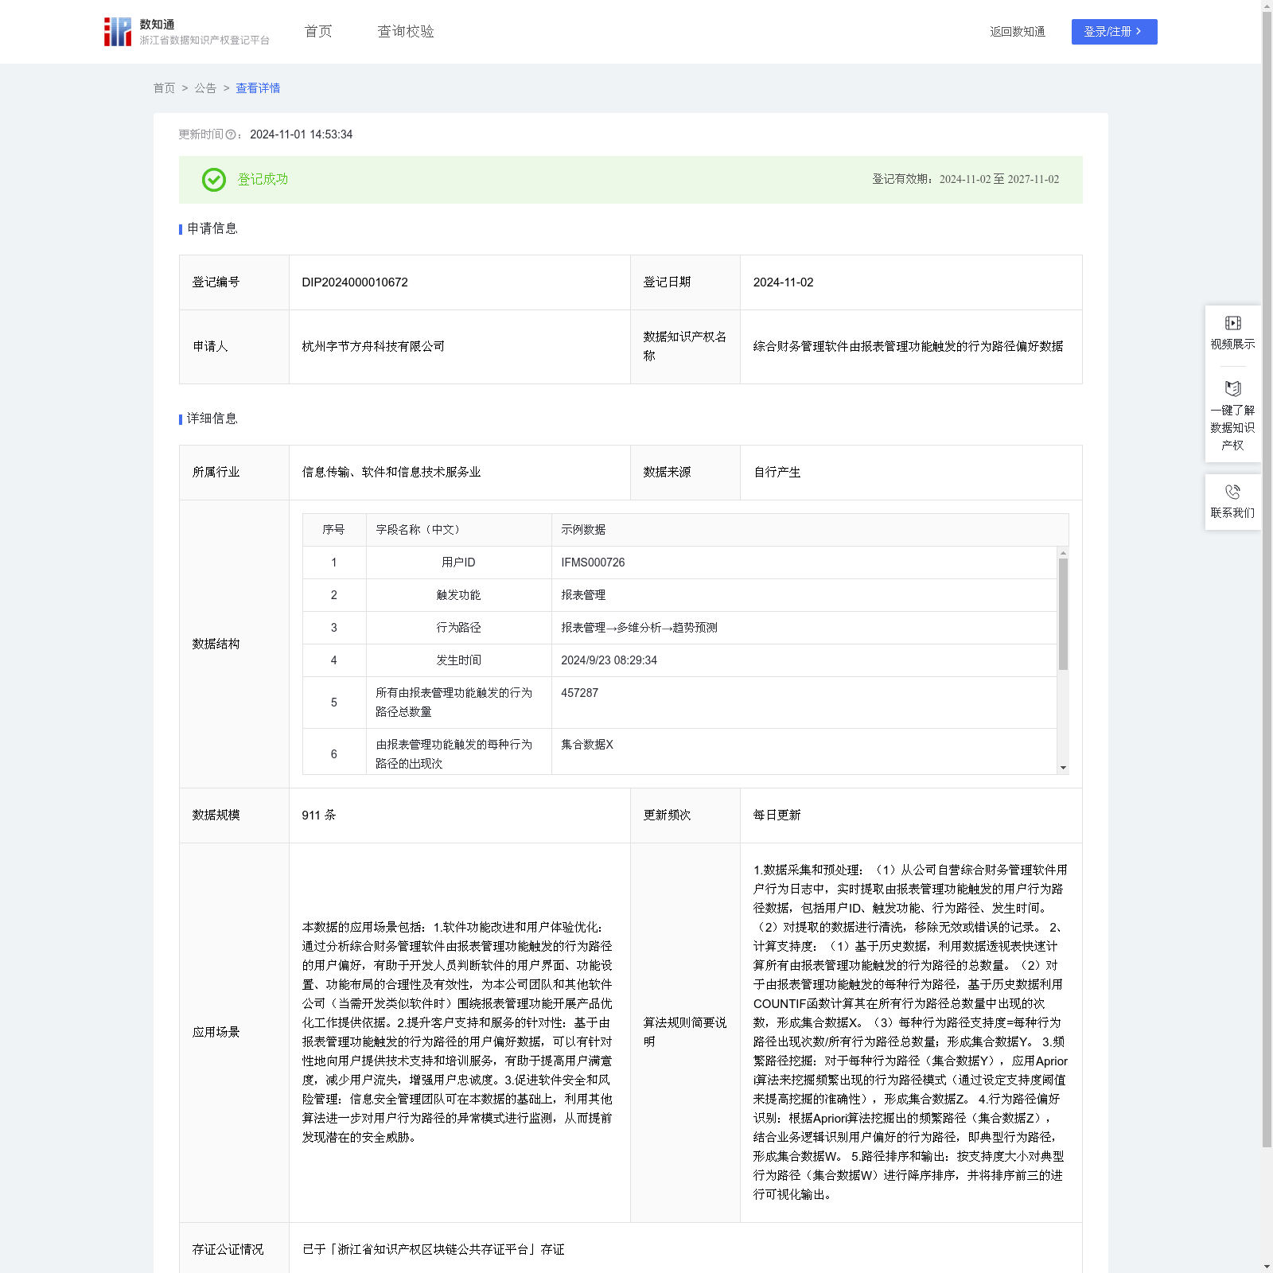Click the 联系我们 phone icon
The height and width of the screenshot is (1273, 1273).
point(1232,492)
